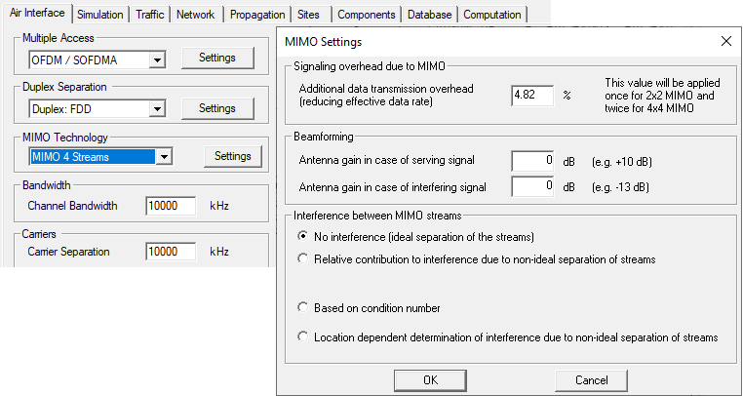
Task: Select No interference ideal separation option
Action: (304, 237)
